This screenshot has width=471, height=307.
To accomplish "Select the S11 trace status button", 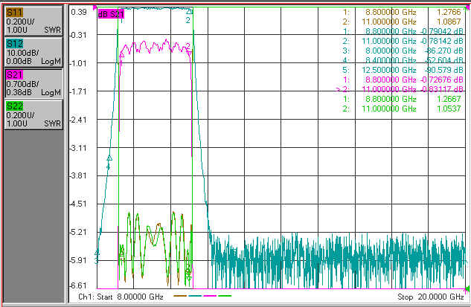I will coord(33,21).
